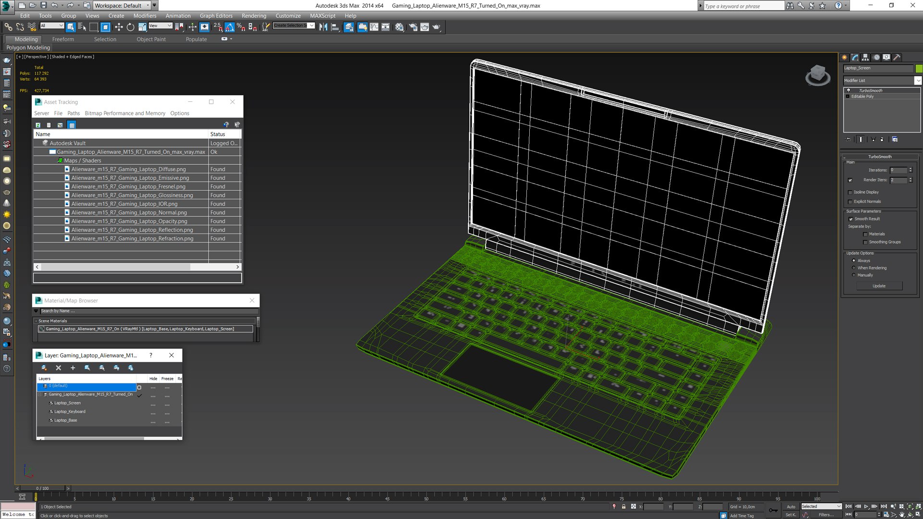Open the Hierarchy command panel tab
The image size is (923, 519).
tap(865, 57)
